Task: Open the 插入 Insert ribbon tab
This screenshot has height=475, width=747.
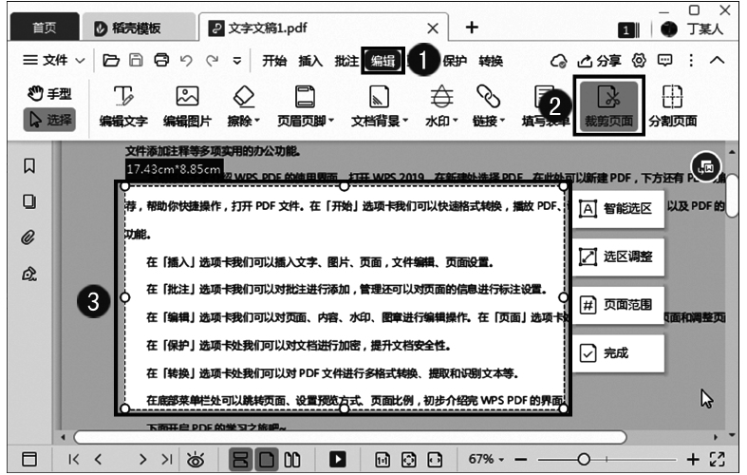Action: pos(310,60)
